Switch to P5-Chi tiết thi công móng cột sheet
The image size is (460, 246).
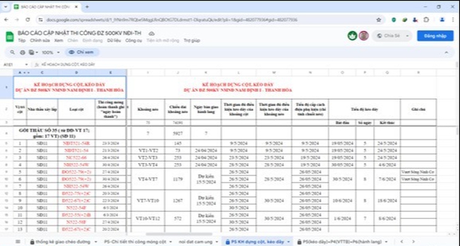click(x=135, y=242)
